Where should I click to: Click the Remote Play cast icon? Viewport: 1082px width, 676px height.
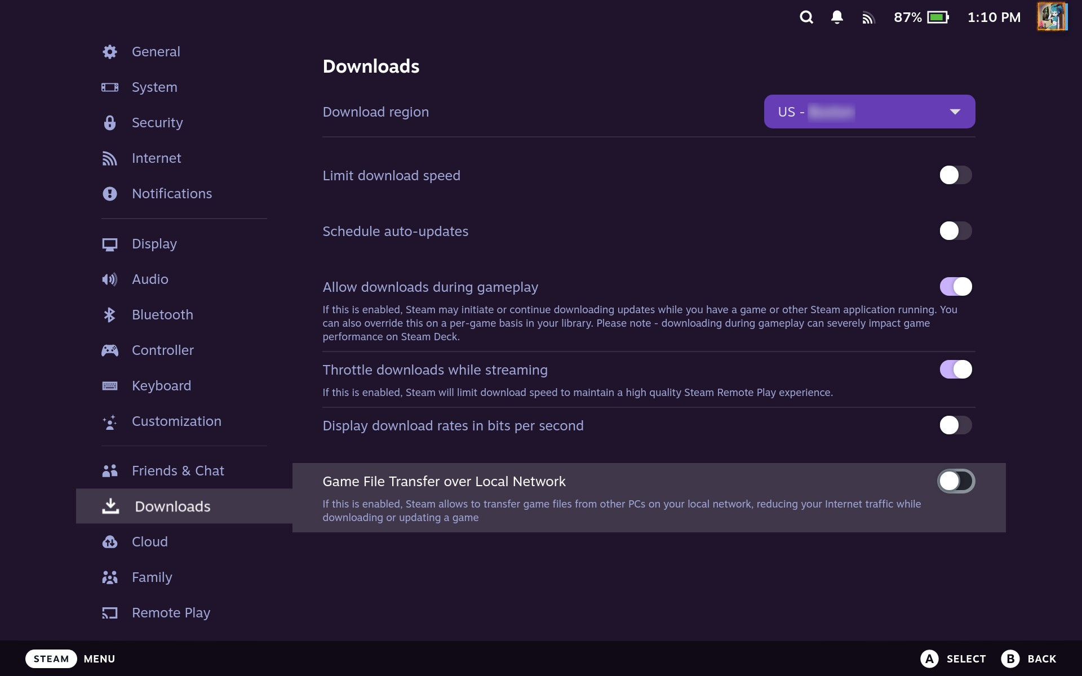pyautogui.click(x=110, y=613)
